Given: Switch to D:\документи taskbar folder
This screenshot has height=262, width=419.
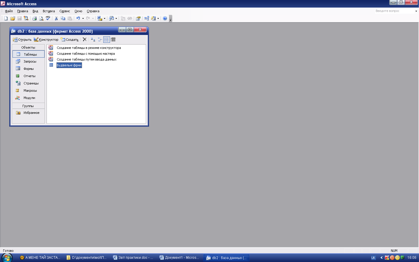Looking at the screenshot, I should pyautogui.click(x=87, y=258).
